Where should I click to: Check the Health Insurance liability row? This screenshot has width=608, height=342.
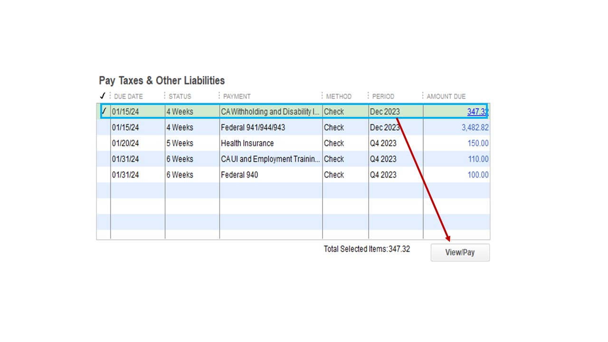(x=104, y=143)
